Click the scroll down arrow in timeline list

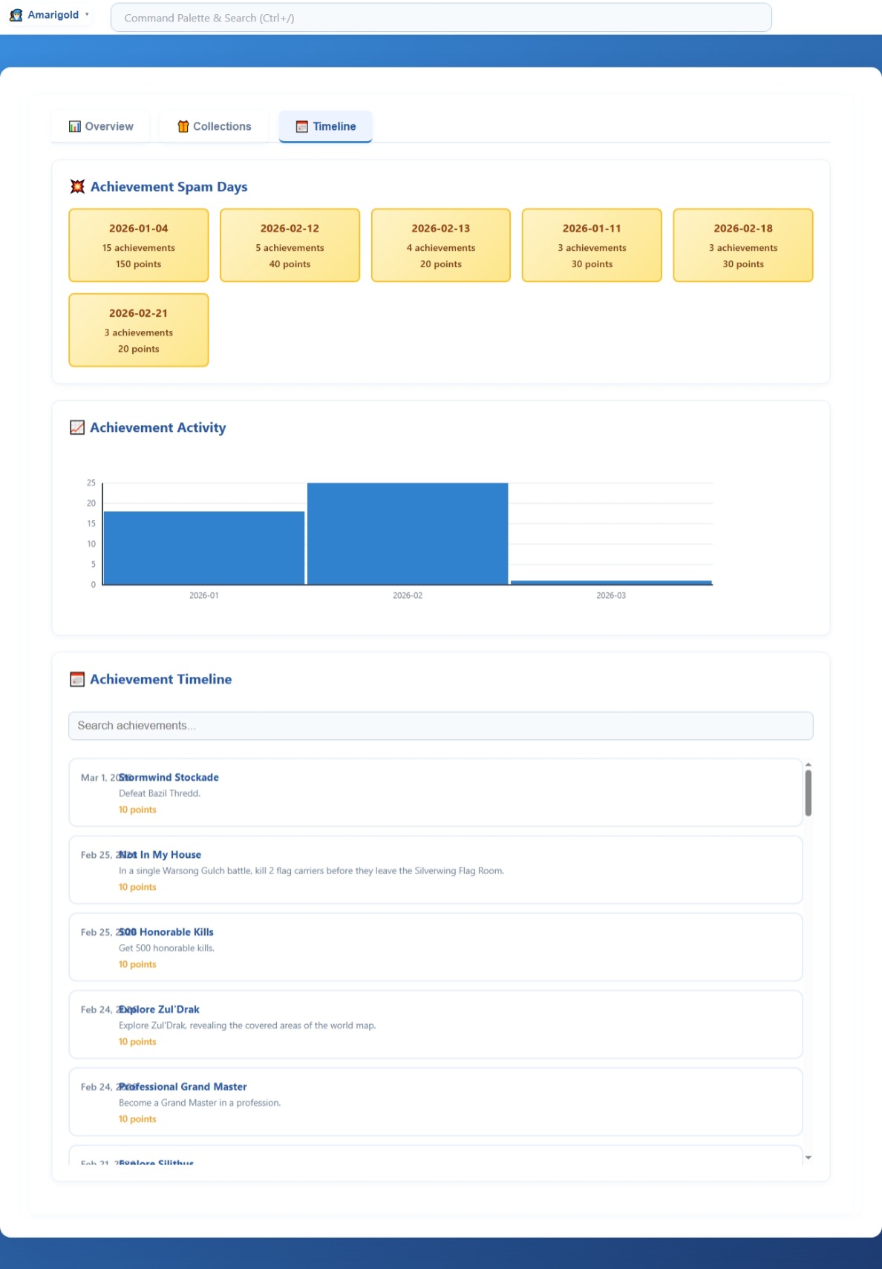tap(808, 1158)
